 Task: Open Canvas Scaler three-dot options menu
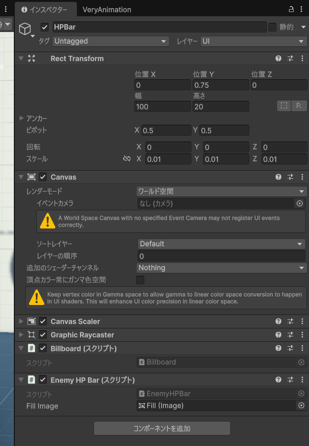302,321
